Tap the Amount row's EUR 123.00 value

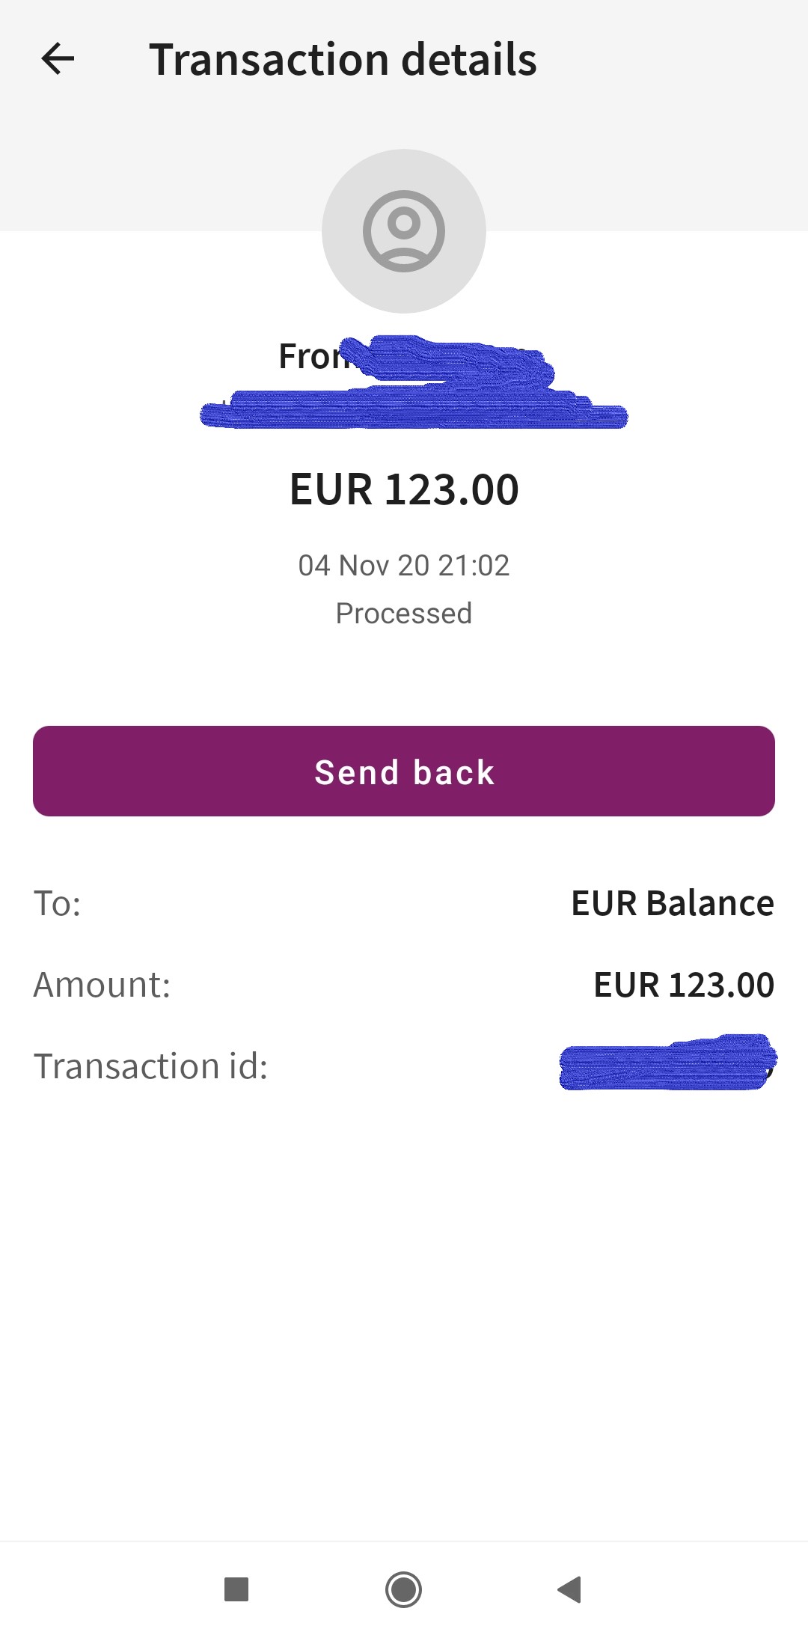coord(684,985)
